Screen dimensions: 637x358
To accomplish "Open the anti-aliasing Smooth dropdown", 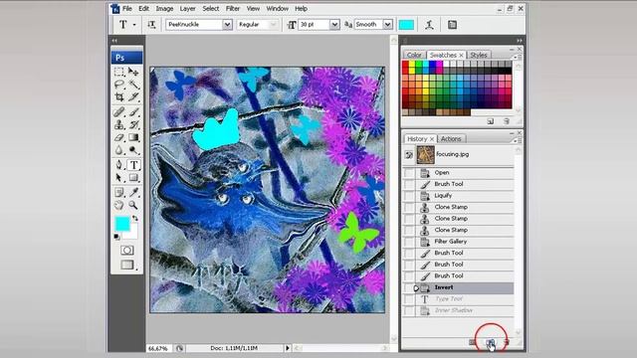I will tap(387, 25).
